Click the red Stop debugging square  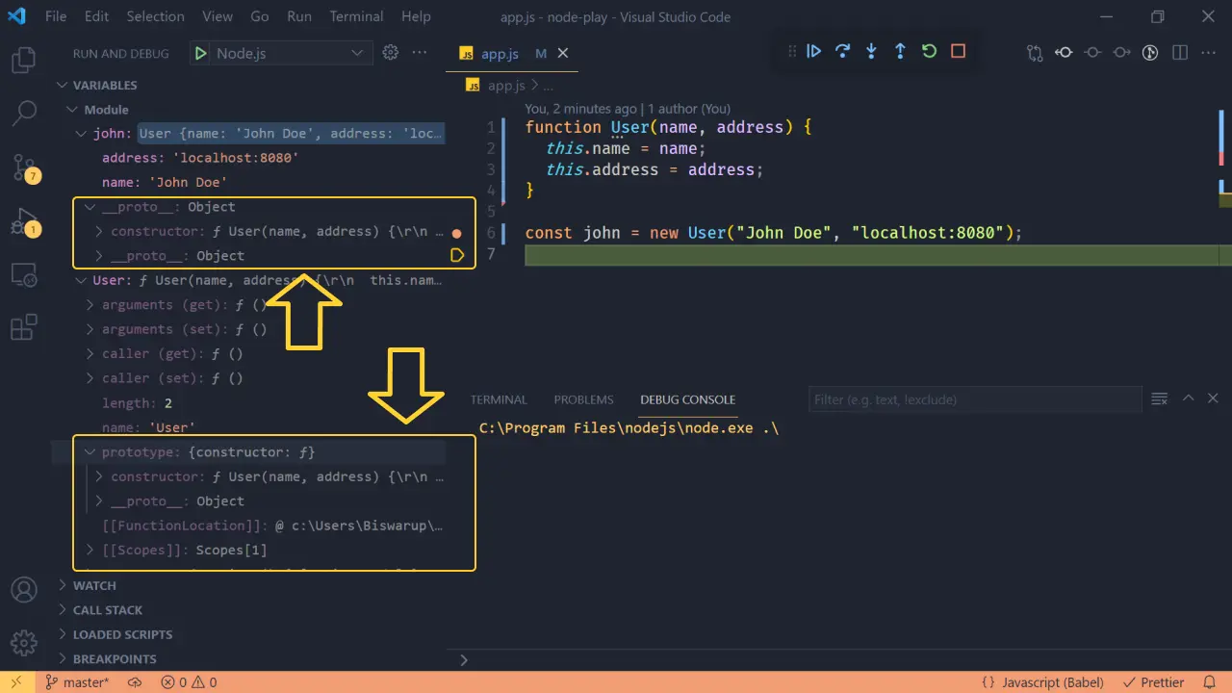tap(958, 51)
